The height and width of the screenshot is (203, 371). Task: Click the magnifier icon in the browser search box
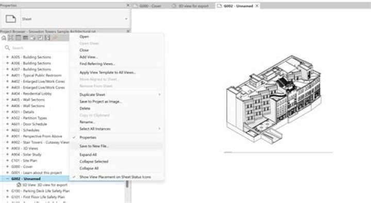pyautogui.click(x=7, y=48)
